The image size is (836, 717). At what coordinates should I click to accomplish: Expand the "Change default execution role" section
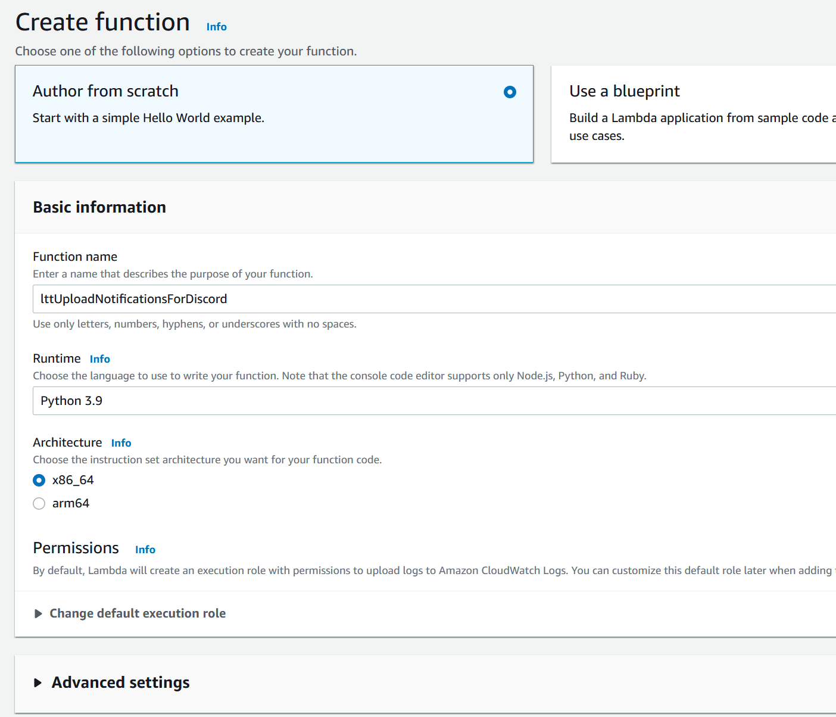pyautogui.click(x=138, y=613)
